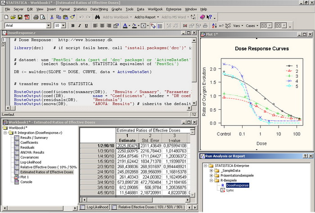
Task: Align text right in the toolbar
Action: click(109, 26)
